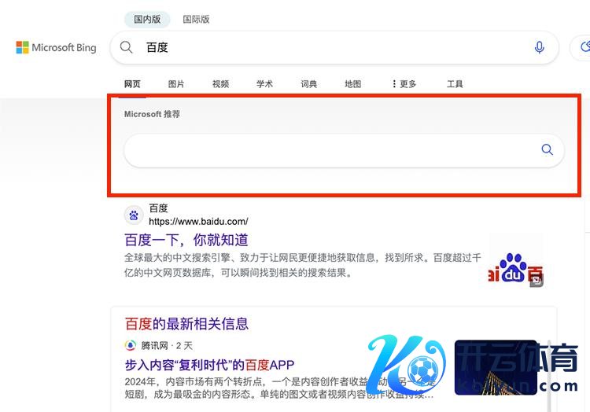Viewport: 590px width, 412px height.
Task: Open the 工具 options
Action: (455, 84)
